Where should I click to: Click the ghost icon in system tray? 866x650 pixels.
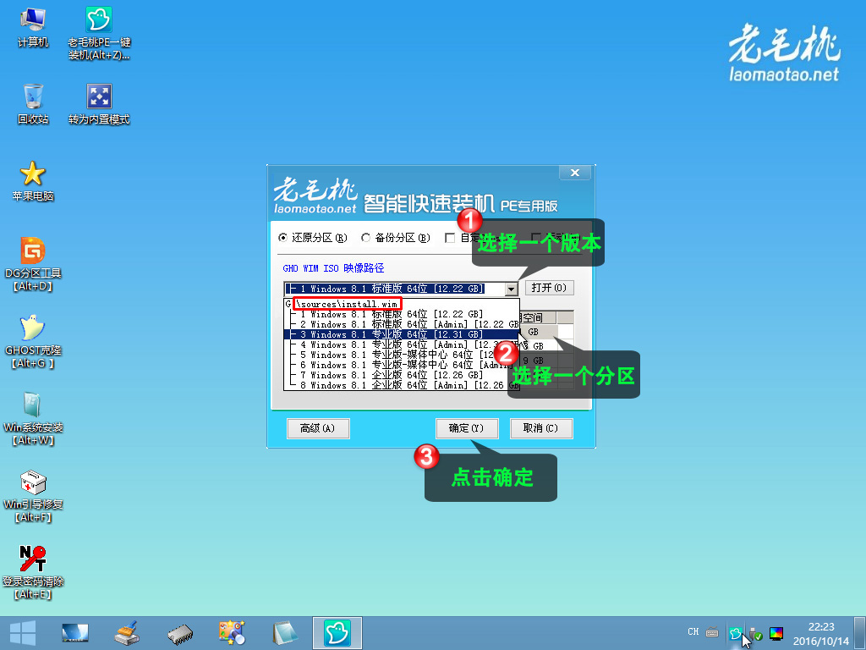[x=735, y=633]
